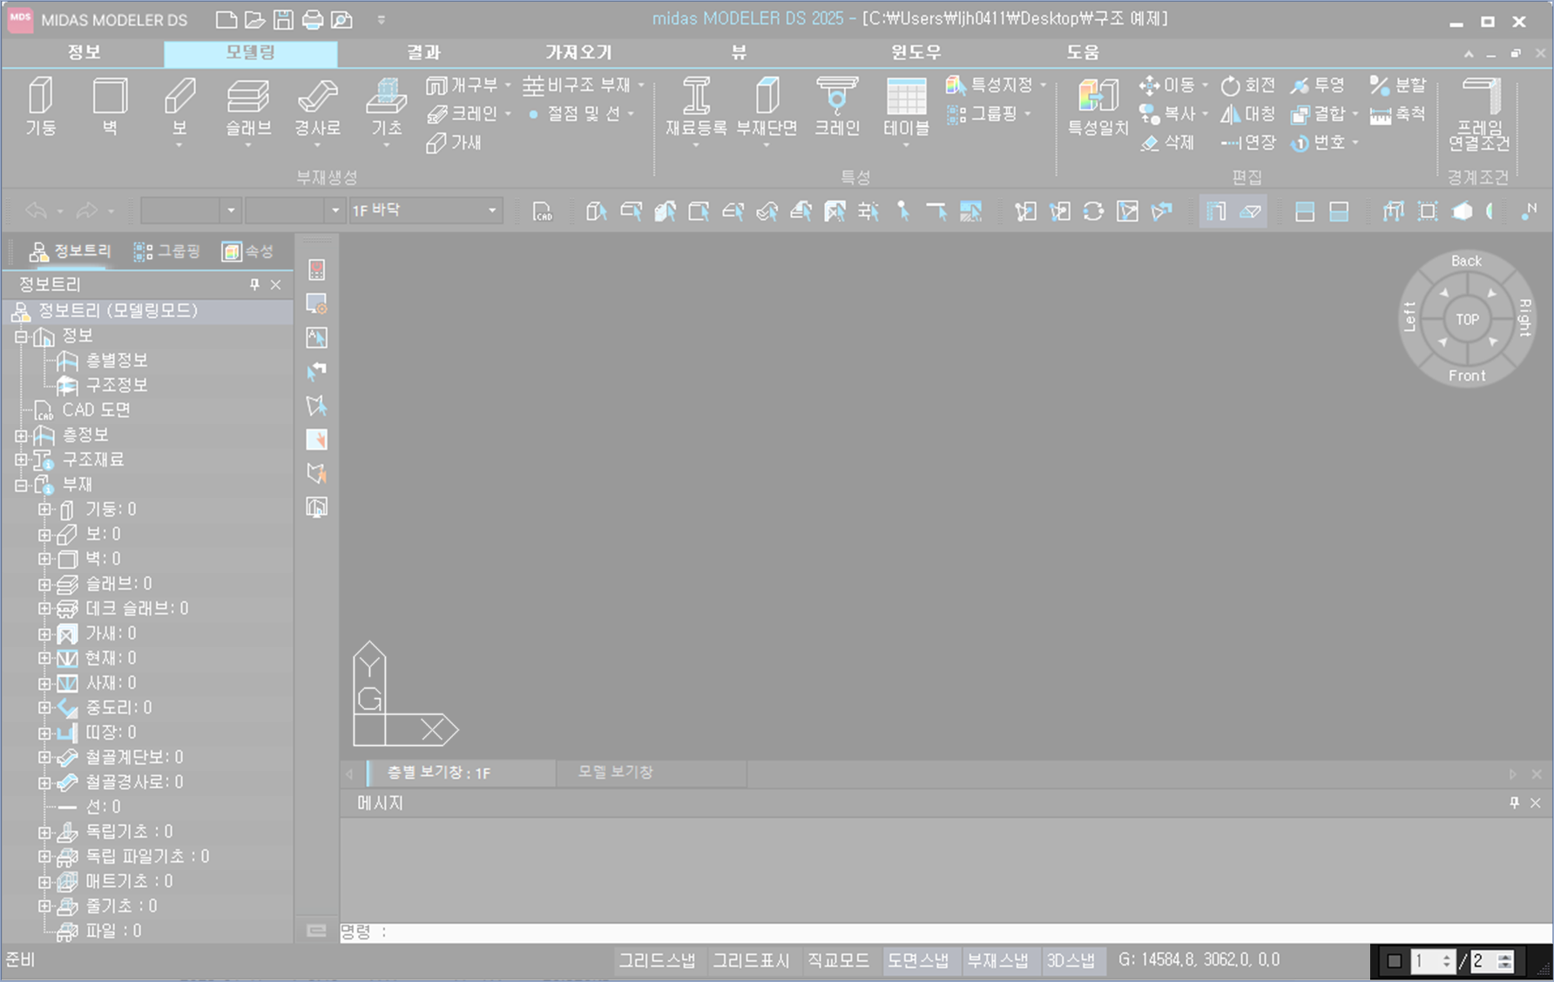
Task: Click the 크레인 crane property icon
Action: [x=837, y=106]
